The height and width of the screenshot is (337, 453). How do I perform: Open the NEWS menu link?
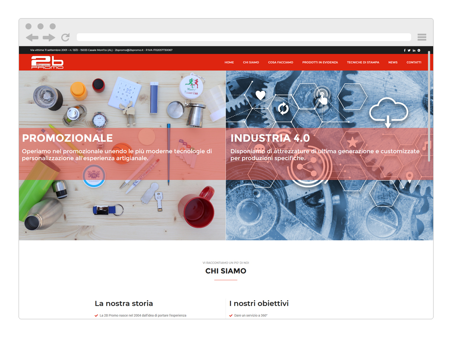393,63
